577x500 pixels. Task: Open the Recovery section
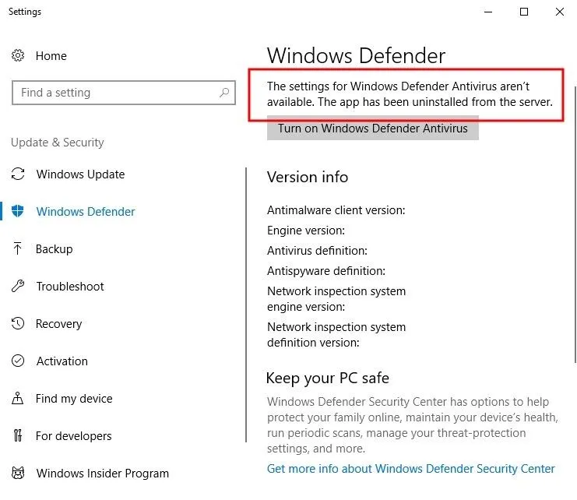(x=58, y=324)
